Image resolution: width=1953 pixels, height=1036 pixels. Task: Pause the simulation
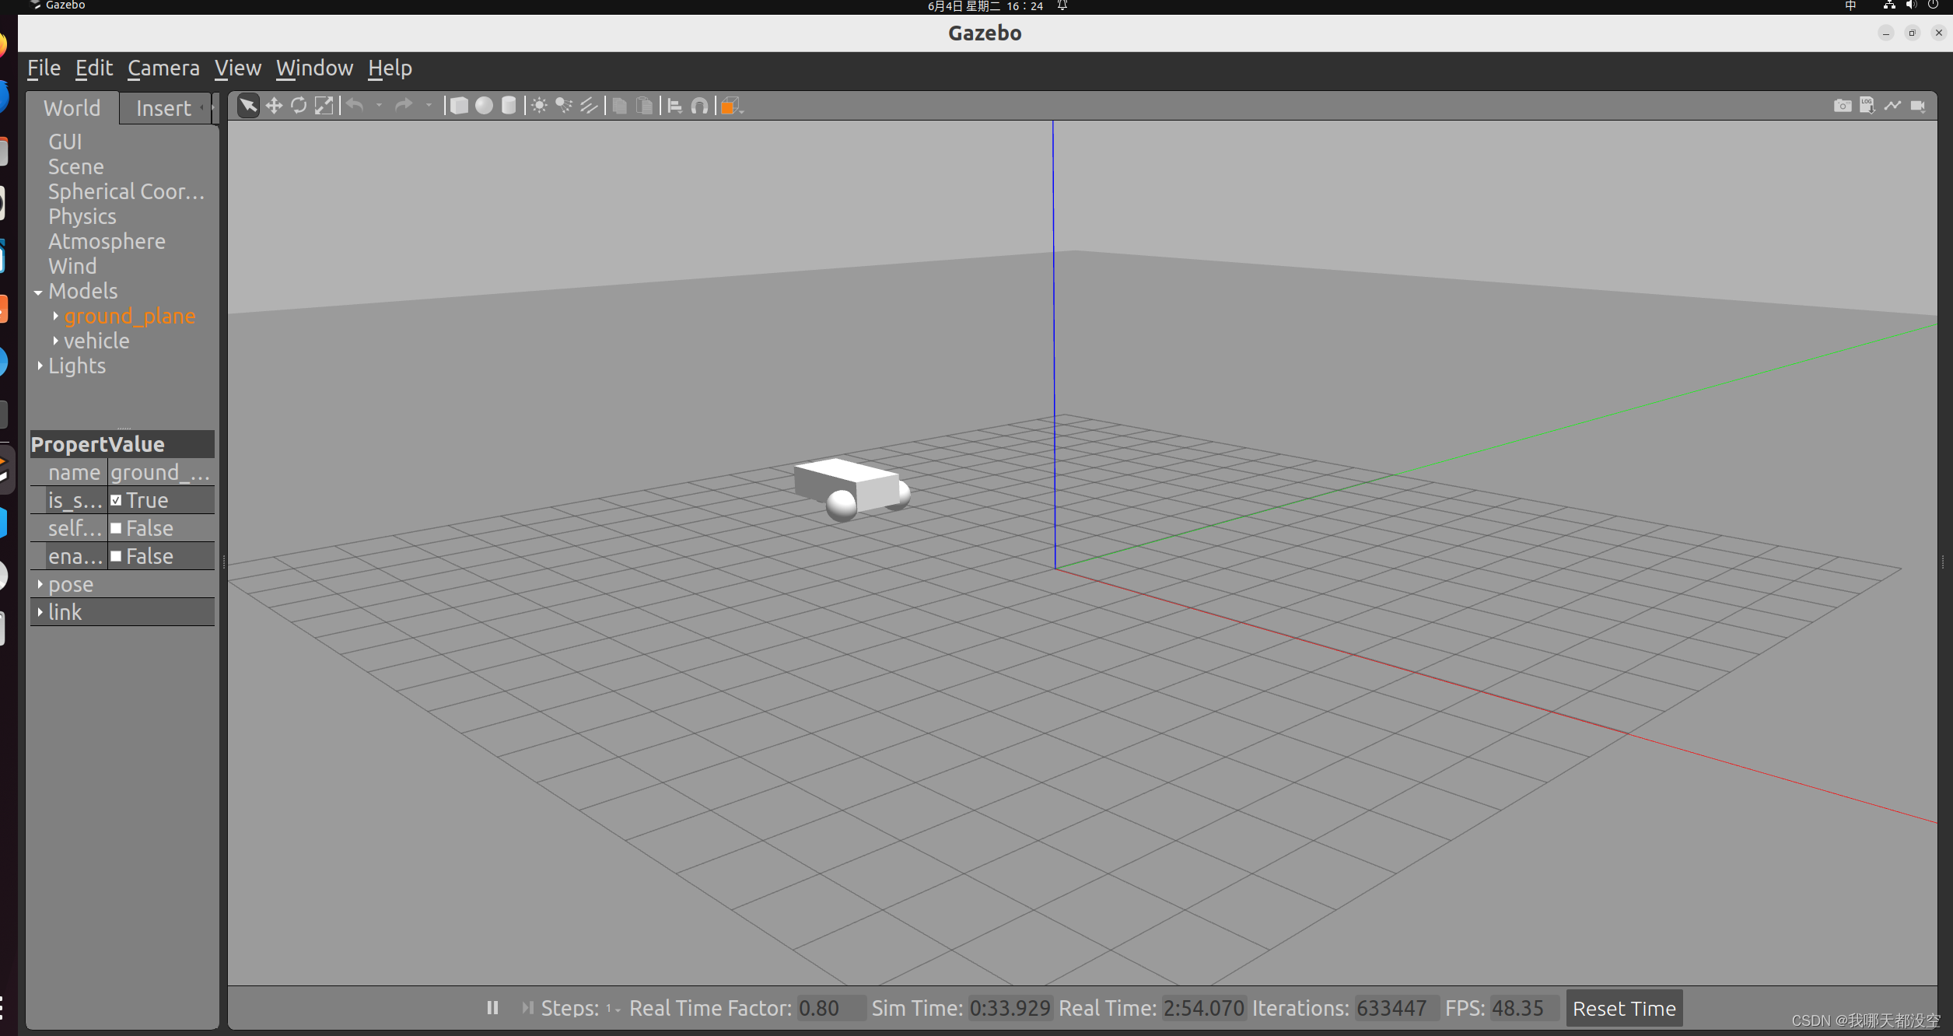tap(492, 1008)
